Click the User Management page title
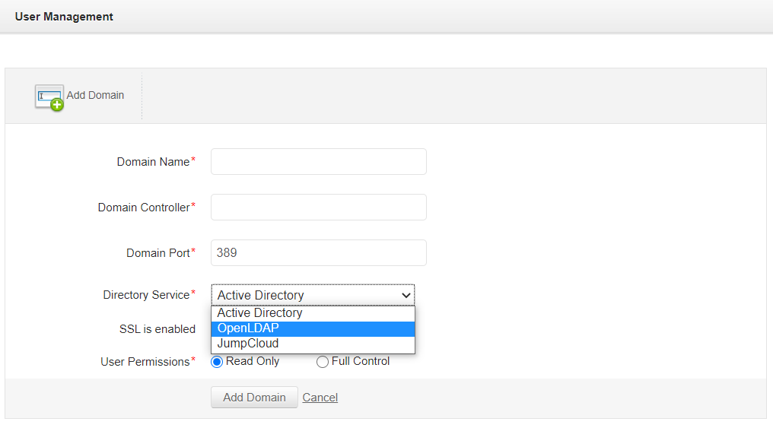The width and height of the screenshot is (773, 428). (x=64, y=17)
